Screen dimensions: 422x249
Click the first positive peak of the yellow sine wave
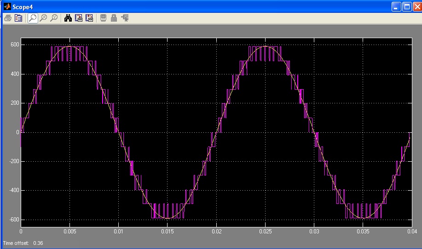coord(69,46)
